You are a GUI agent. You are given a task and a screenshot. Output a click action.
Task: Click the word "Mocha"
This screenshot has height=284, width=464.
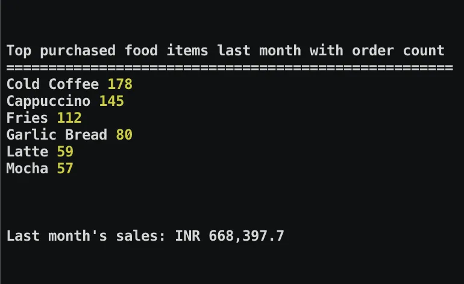pos(27,168)
